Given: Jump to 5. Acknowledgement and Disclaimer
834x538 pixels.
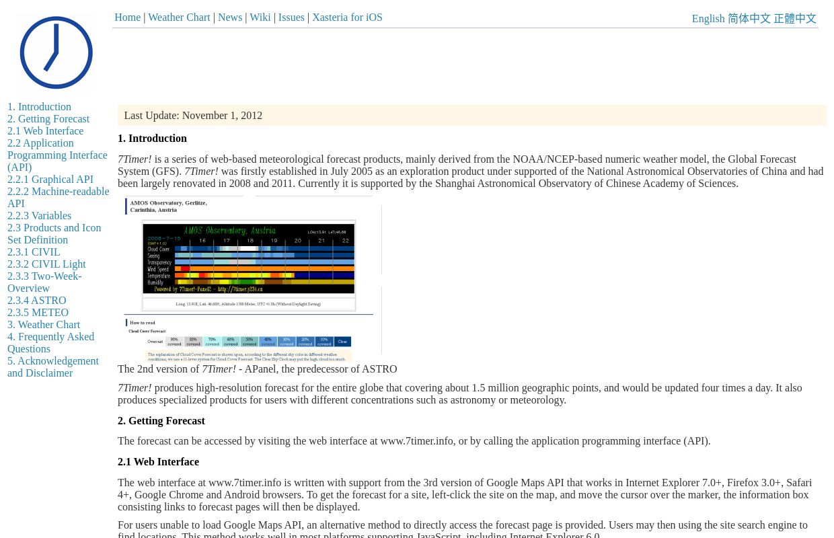Looking at the screenshot, I should pos(53,367).
